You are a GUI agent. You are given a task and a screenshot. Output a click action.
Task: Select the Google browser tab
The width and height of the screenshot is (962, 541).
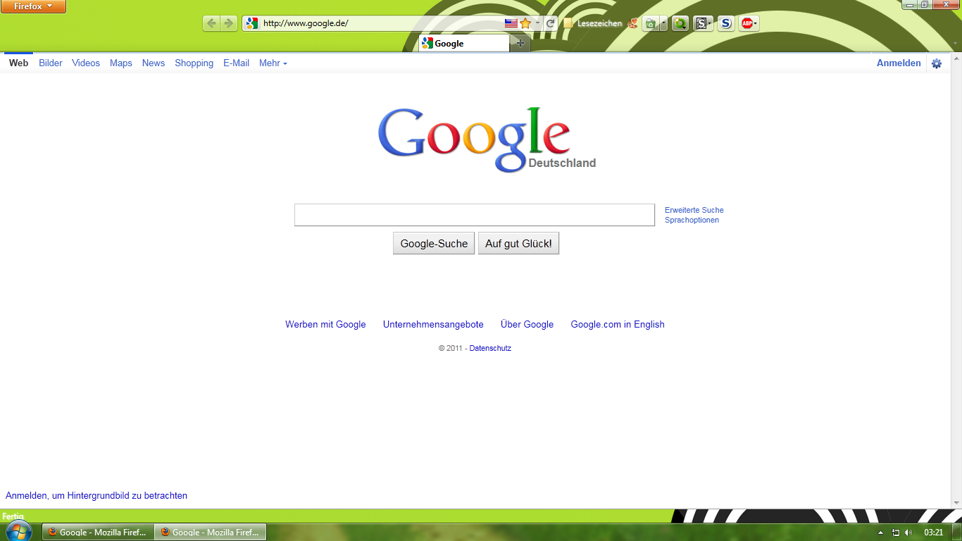pos(463,43)
